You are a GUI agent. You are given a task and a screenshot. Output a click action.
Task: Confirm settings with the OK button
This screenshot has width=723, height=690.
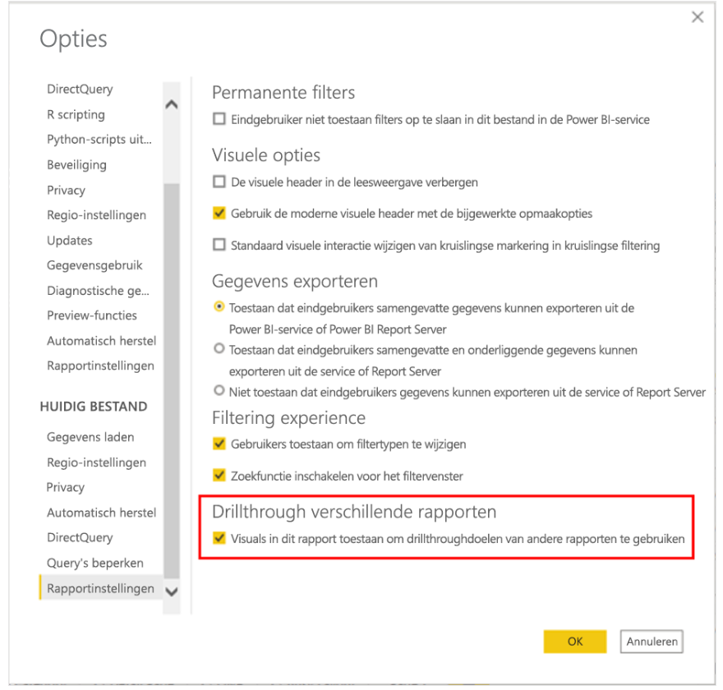pyautogui.click(x=575, y=642)
